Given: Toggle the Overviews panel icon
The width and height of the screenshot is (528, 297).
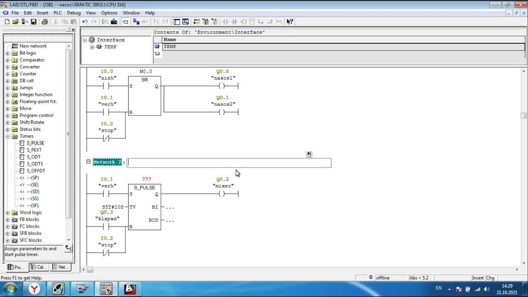Looking at the screenshot, I should (177, 22).
